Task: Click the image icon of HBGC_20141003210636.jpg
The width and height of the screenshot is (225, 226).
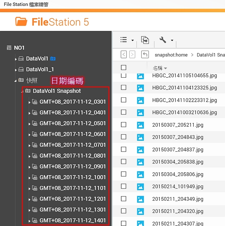Action: (140, 113)
